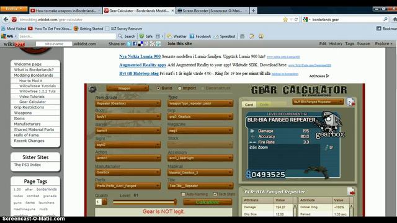The width and height of the screenshot is (397, 223).
Task: Click the search magnifier in the Google search box
Action: pyautogui.click(x=385, y=19)
